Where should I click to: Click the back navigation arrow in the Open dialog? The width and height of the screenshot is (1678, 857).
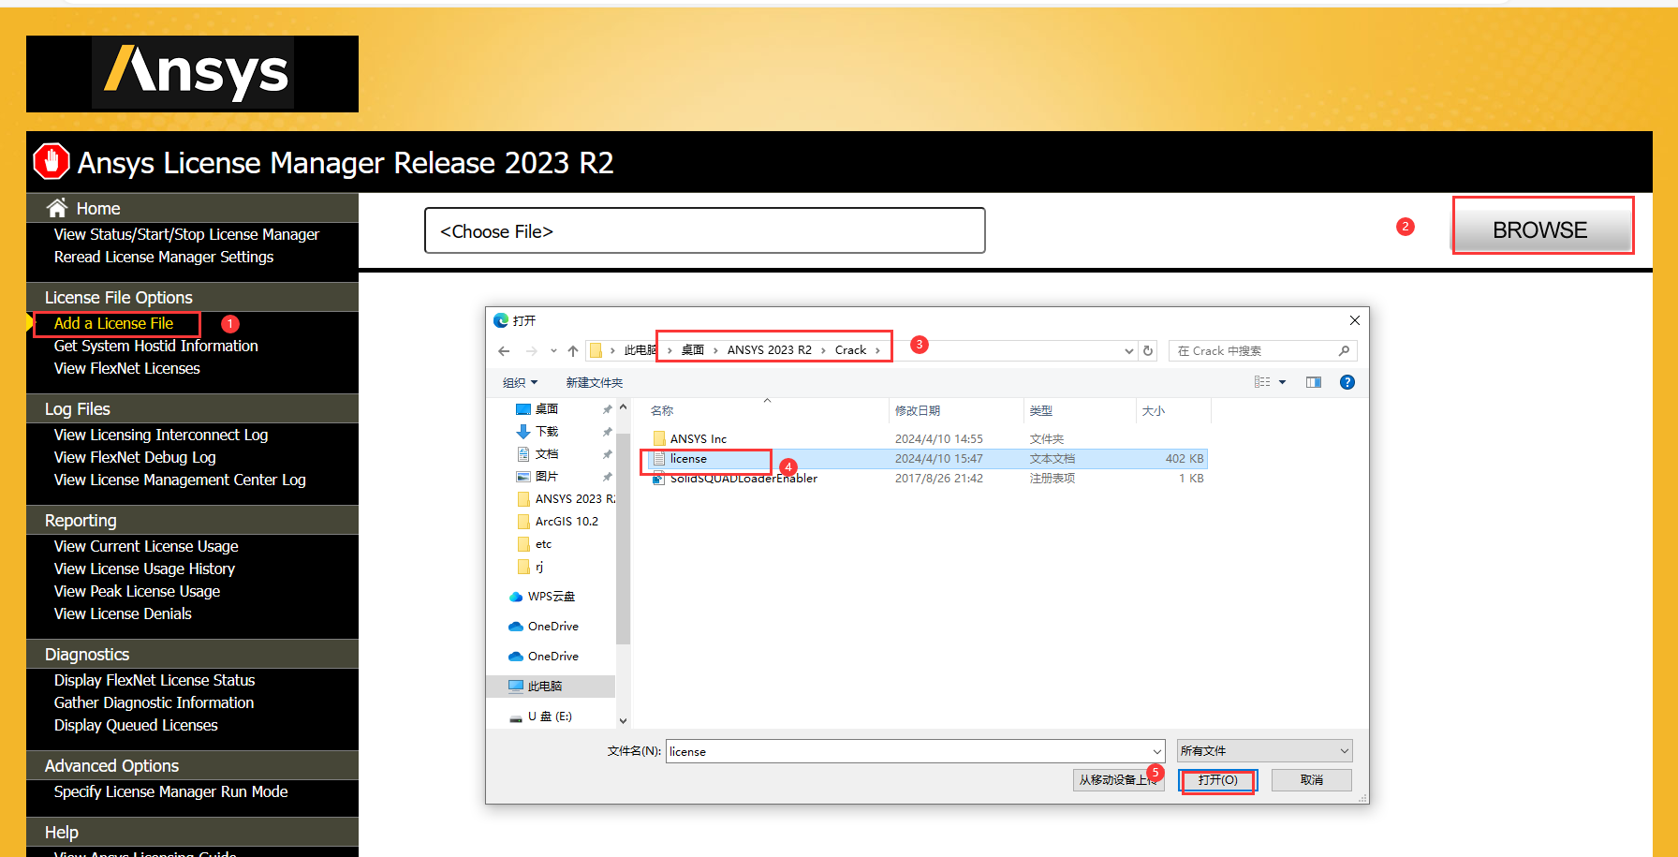tap(504, 350)
